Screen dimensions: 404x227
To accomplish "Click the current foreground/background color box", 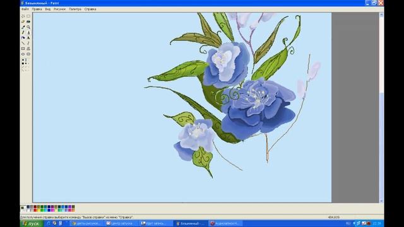I will tap(23, 208).
